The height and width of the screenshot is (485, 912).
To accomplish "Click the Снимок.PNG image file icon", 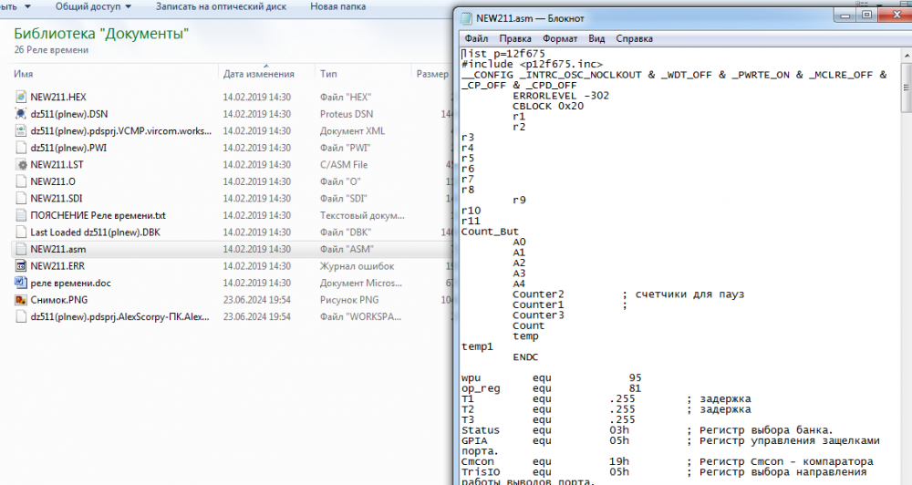I will coord(22,300).
